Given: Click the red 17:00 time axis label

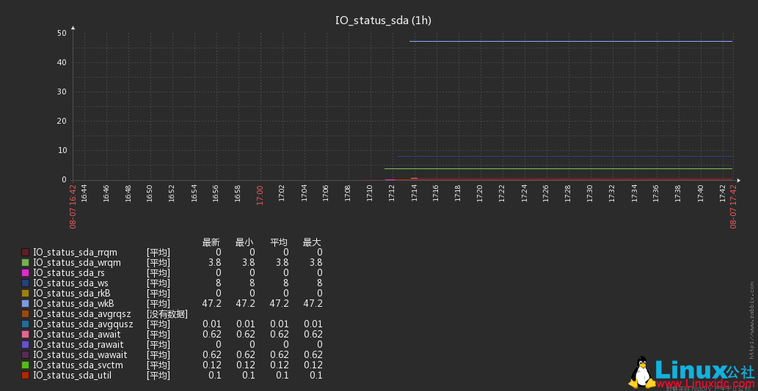Looking at the screenshot, I should [x=260, y=194].
